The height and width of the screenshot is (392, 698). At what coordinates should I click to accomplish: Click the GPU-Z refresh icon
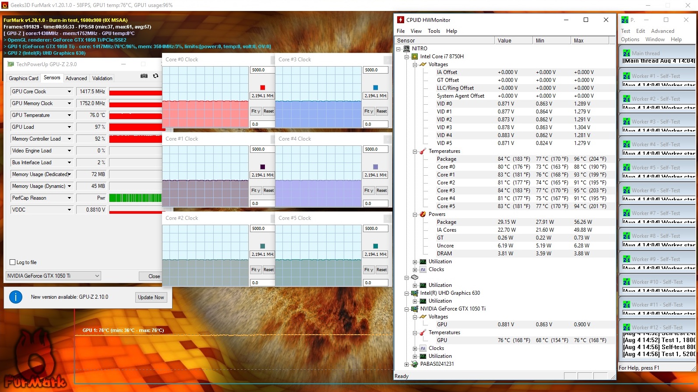tap(155, 76)
